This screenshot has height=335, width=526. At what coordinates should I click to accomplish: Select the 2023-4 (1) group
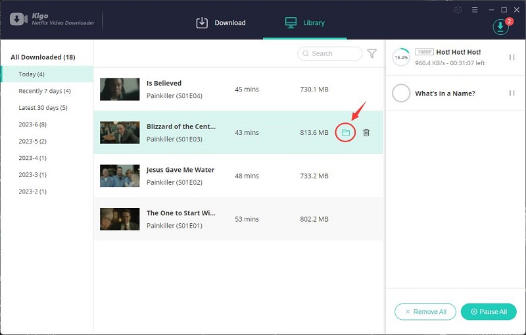[x=32, y=158]
